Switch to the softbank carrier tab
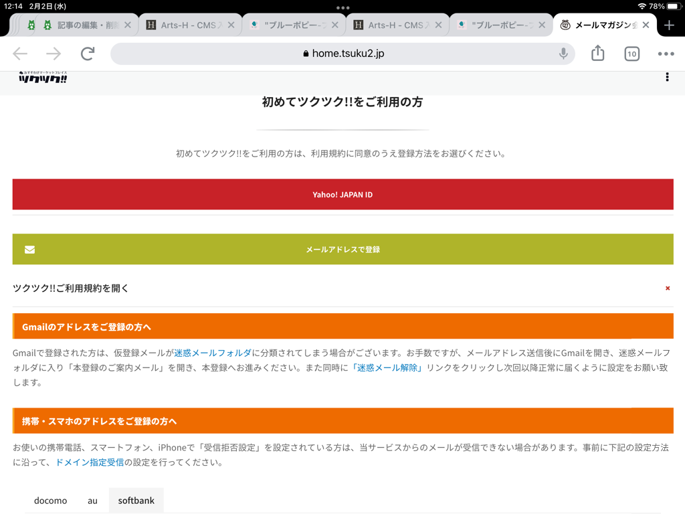Screen dimensions: 685x514 [x=136, y=501]
